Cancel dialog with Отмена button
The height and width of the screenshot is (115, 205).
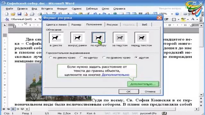pos(150,92)
